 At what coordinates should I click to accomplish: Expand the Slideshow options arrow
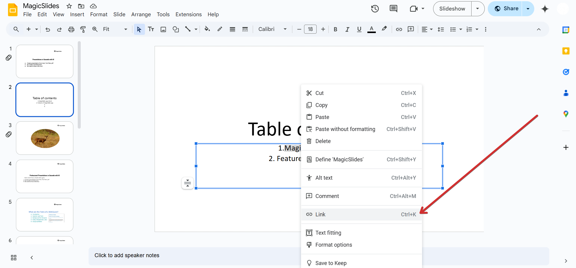[478, 9]
